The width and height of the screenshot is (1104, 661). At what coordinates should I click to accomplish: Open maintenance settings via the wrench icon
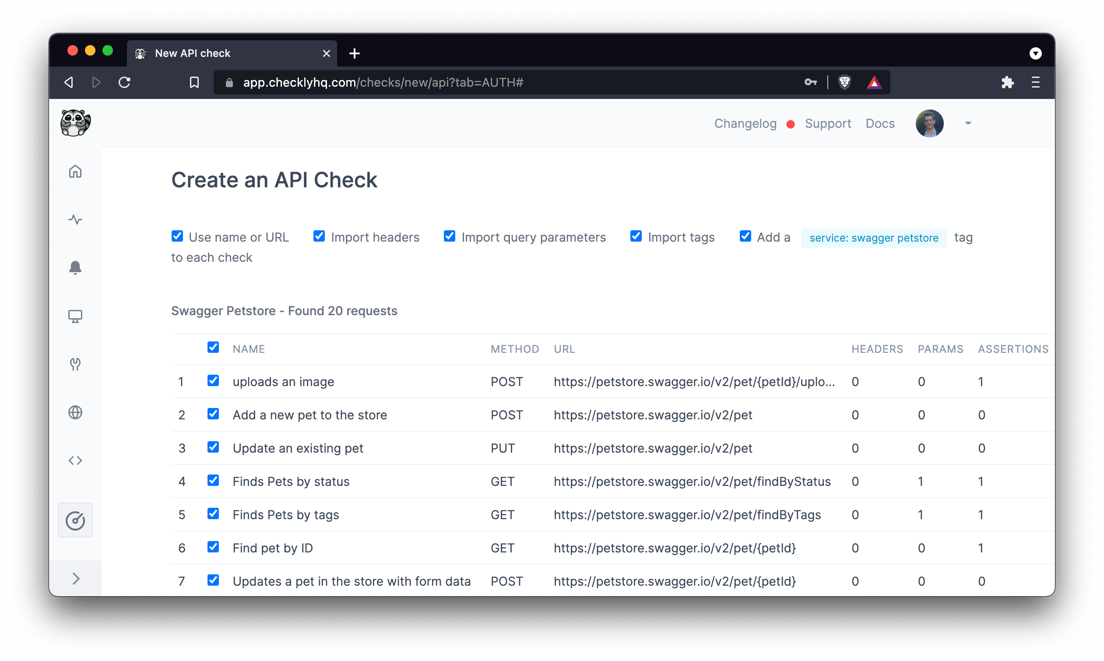(75, 364)
